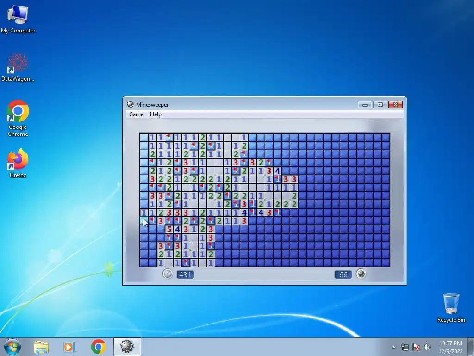Click the Minesweeper title bar mine icon
The height and width of the screenshot is (356, 474).
pyautogui.click(x=130, y=104)
